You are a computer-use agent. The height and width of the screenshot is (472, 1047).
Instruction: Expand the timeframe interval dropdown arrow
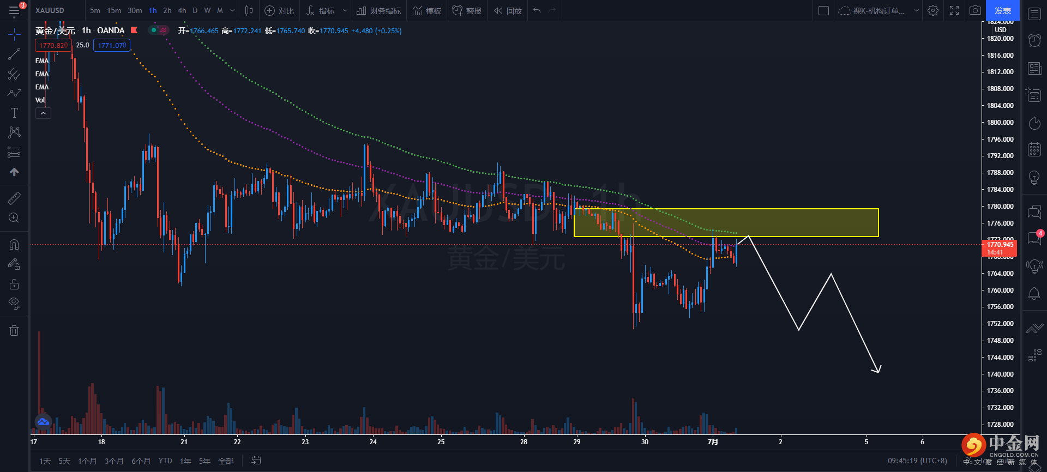pyautogui.click(x=232, y=10)
